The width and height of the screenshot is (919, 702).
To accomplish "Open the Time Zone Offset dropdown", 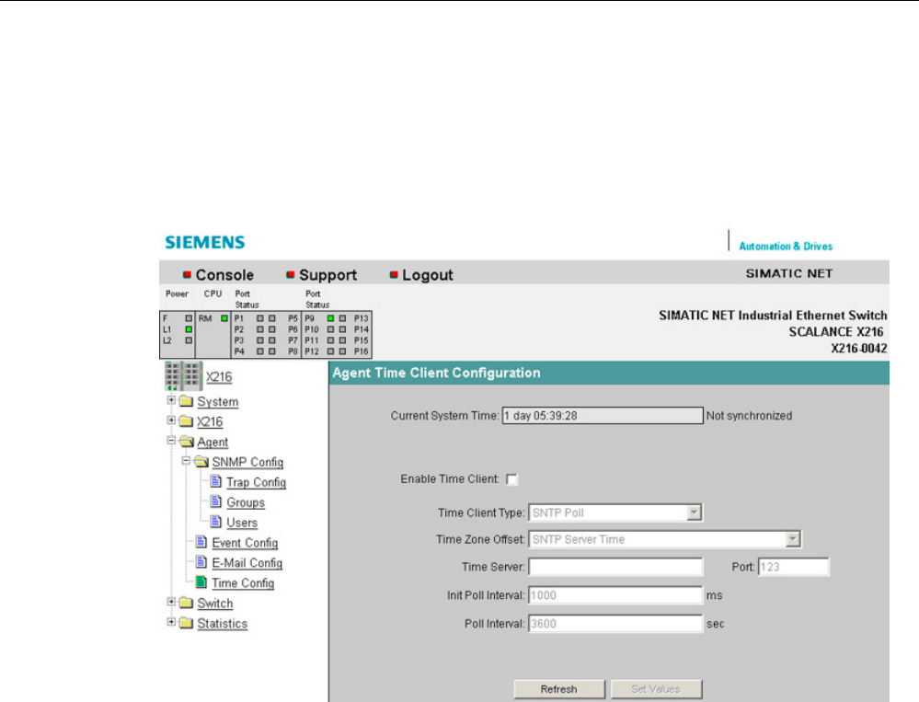I will click(x=792, y=539).
